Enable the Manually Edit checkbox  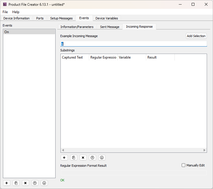click(x=184, y=165)
